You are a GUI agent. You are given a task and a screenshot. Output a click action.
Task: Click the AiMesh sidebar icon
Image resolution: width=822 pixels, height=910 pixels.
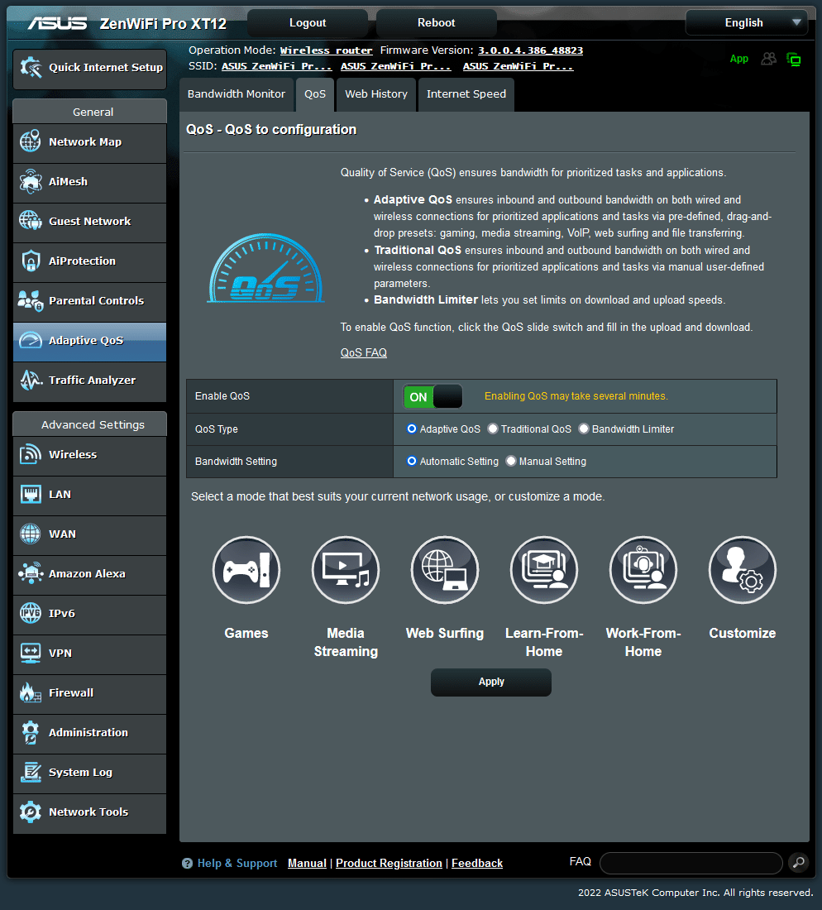tap(30, 182)
